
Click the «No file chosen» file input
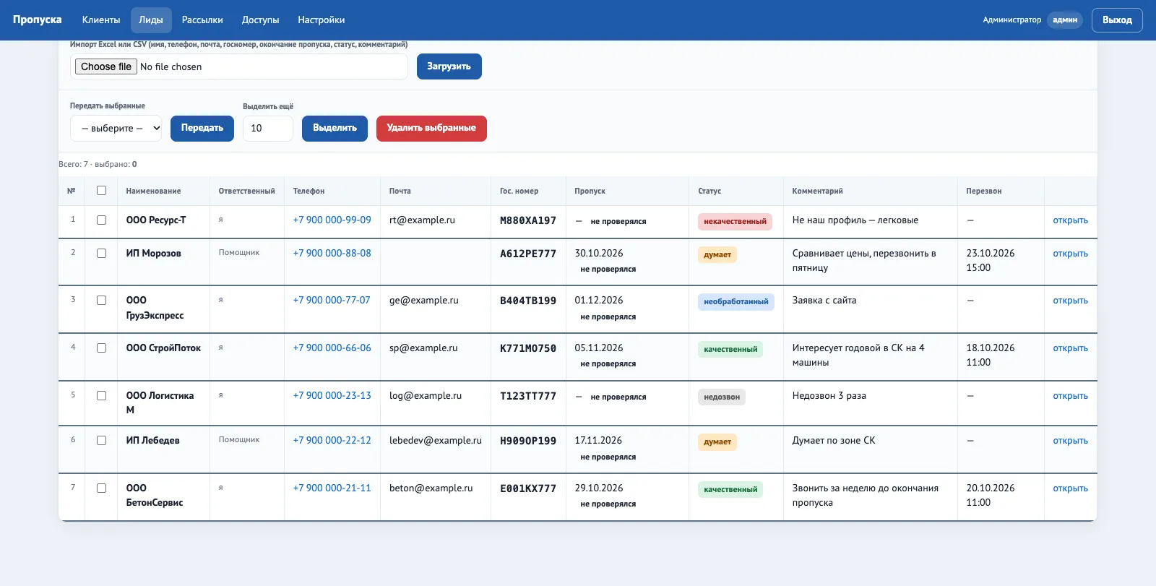click(x=239, y=66)
